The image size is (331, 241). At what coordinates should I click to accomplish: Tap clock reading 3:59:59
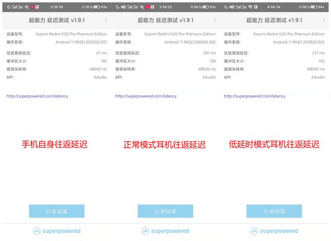(56, 7)
